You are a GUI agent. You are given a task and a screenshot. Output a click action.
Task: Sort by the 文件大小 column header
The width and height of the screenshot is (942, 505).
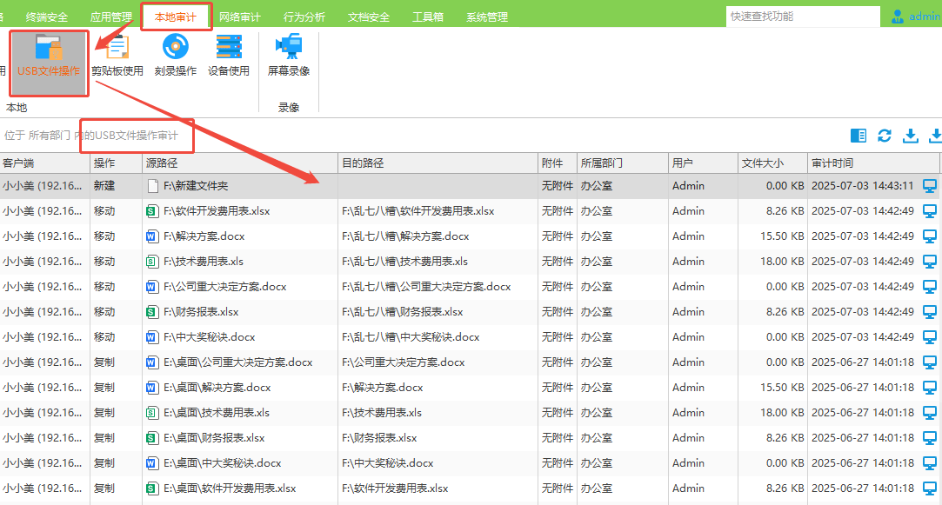pos(772,163)
